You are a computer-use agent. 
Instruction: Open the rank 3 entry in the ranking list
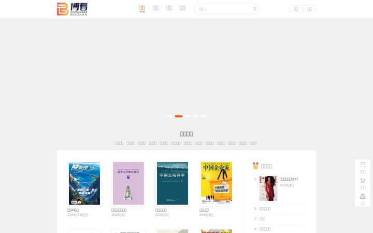[262, 219]
